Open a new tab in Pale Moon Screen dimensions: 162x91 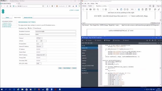pos(19,4)
